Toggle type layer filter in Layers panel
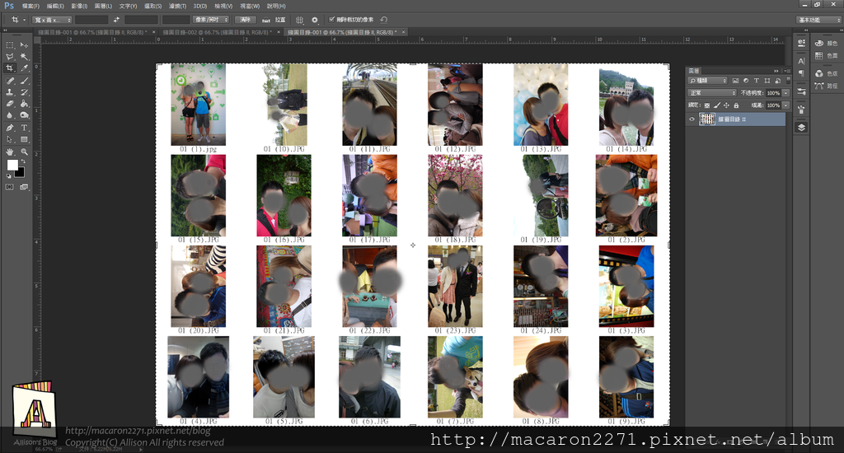The width and height of the screenshot is (844, 453). coord(757,81)
